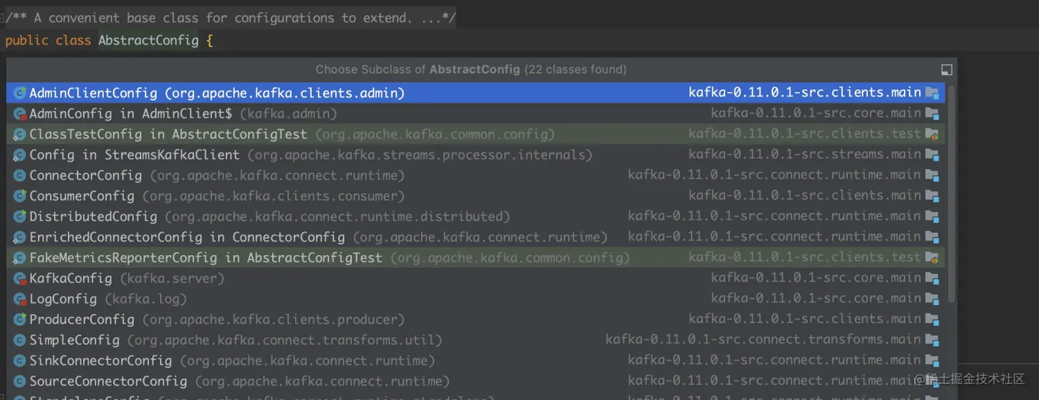
Task: Select the SinkConnectorConfig class entry
Action: [x=476, y=360]
